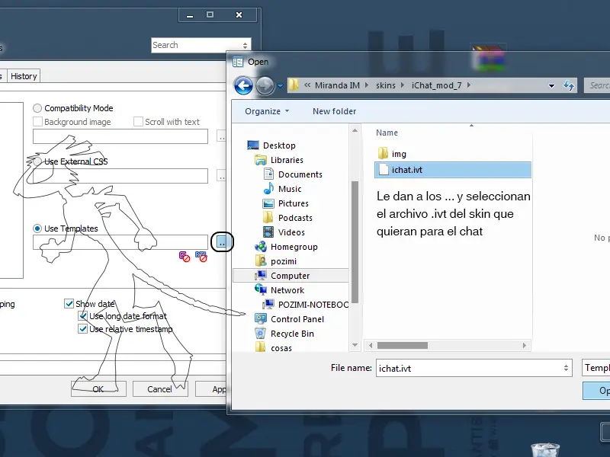This screenshot has width=610, height=457.
Task: Toggle Use relative timestamp checkbox
Action: point(82,329)
